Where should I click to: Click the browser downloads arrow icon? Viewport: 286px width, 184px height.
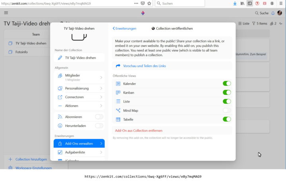pos(235,4)
